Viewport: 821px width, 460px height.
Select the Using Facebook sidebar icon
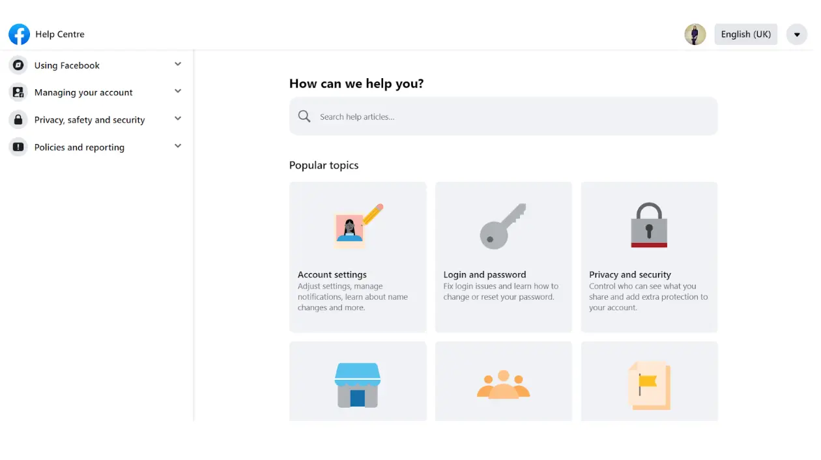[x=17, y=65]
